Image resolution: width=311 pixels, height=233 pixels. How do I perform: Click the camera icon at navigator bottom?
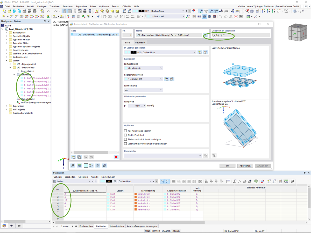pyautogui.click(x=19, y=226)
